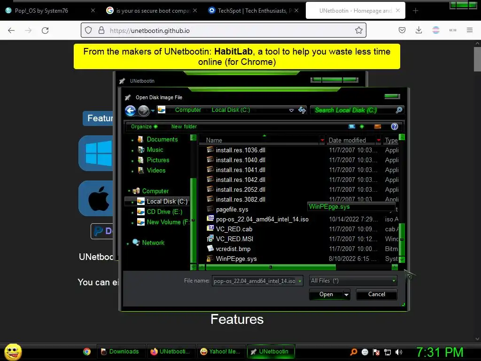Select the file VC_RED.MSI
Viewport: 481px width, 361px height.
[x=234, y=239]
